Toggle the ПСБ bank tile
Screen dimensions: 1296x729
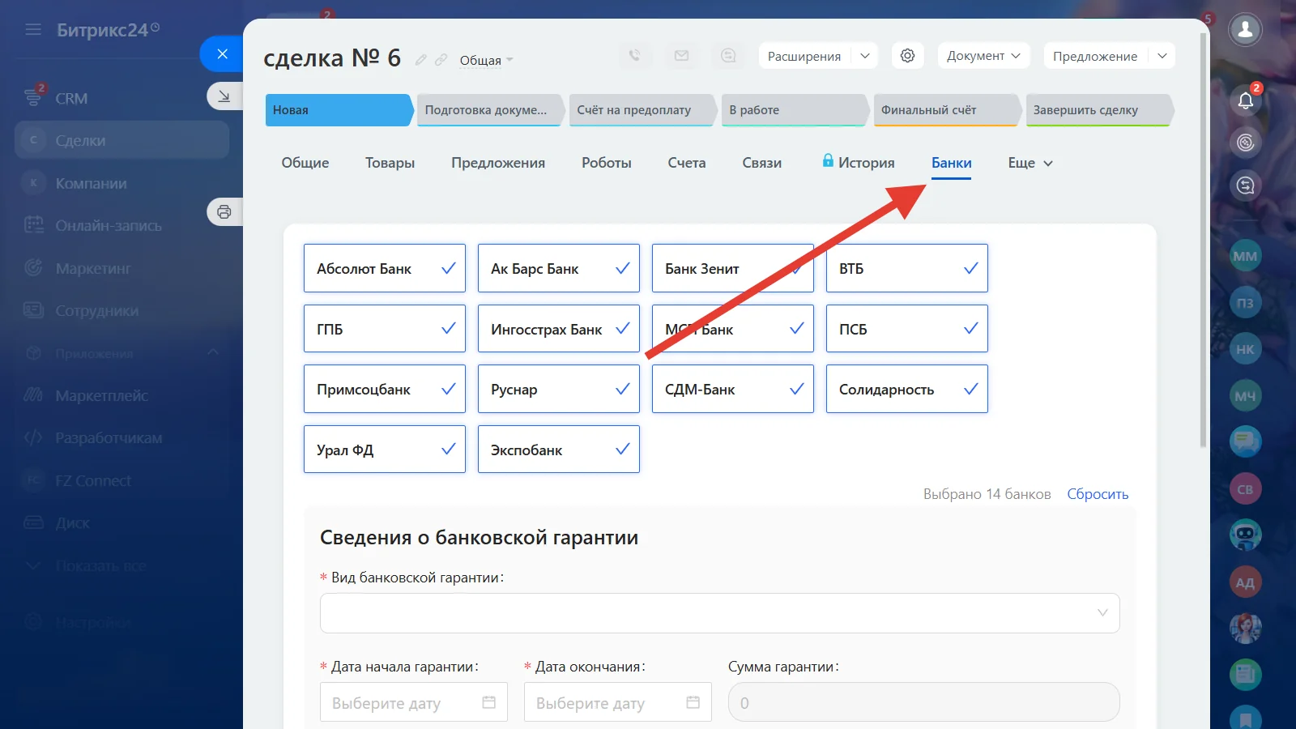click(907, 329)
